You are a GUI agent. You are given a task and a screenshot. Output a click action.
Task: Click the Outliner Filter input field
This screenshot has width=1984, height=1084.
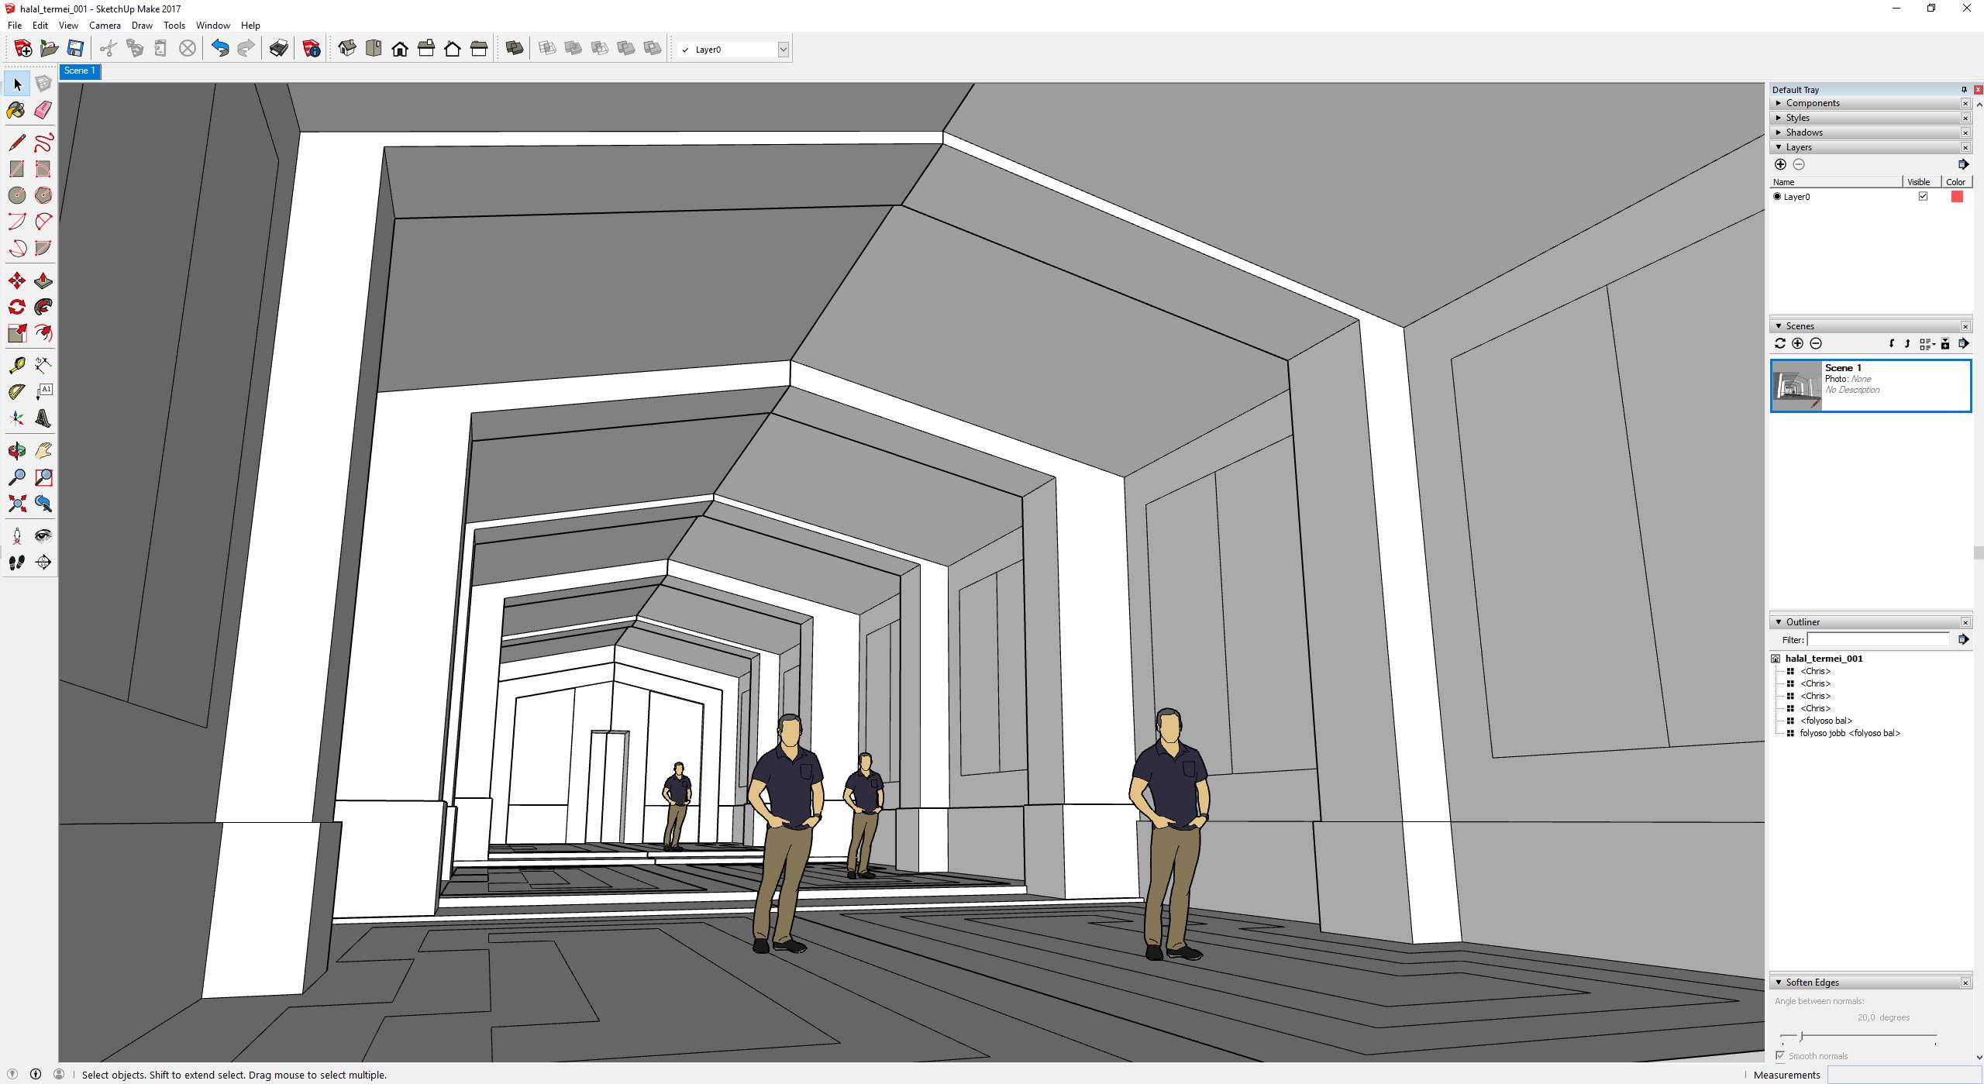1877,640
